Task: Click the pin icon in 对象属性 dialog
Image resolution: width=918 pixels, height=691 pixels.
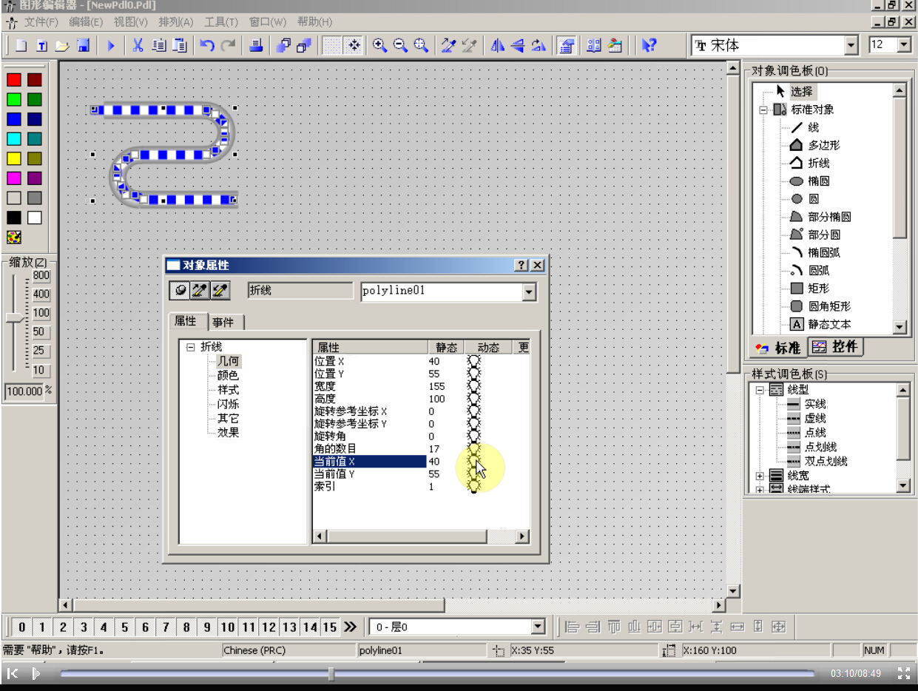Action: click(180, 291)
